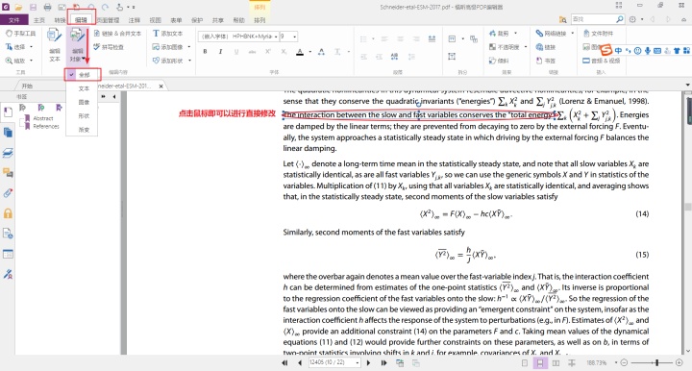Select the Hand tool (手型工具)

20,34
